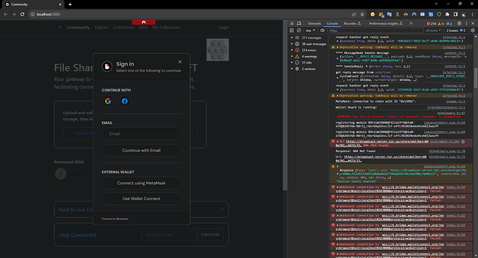Open live expression via the eye icon
Viewport: 478px width, 258px height.
[x=322, y=30]
